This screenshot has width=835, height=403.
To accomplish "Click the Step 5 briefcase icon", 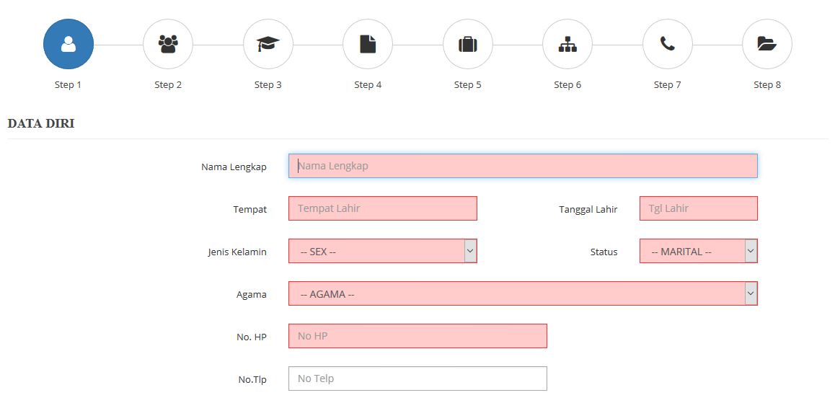I will click(x=468, y=44).
